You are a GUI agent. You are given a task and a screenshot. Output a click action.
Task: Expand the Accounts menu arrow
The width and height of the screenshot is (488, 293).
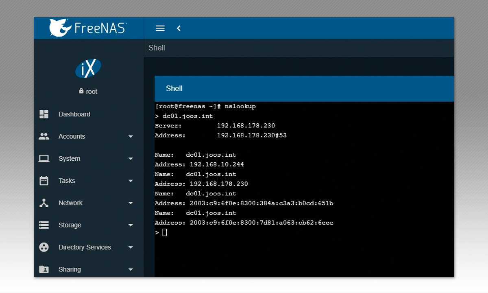point(131,137)
